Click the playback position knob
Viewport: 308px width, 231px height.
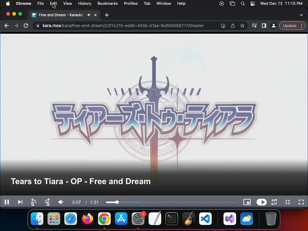coord(117,202)
